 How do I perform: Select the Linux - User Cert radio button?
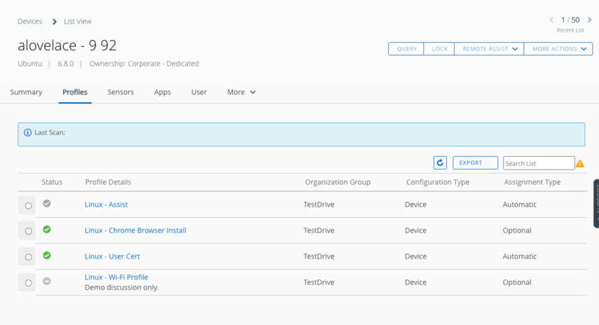tap(28, 257)
